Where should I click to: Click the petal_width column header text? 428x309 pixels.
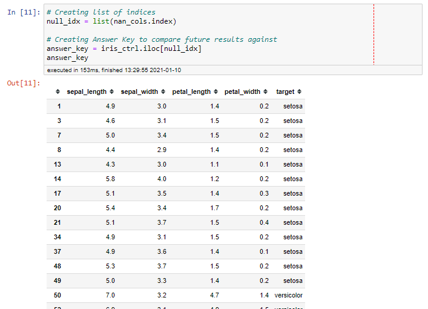(242, 92)
